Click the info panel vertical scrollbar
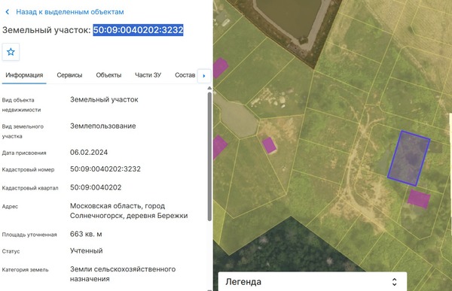Screen dimensions: 452x291 click(209, 156)
